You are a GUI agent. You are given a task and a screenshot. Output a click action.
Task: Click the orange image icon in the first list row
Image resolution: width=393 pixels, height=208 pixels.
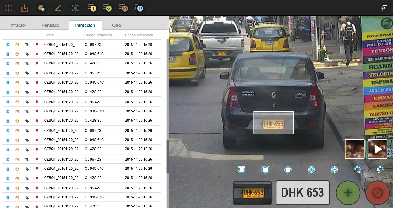[17, 45]
